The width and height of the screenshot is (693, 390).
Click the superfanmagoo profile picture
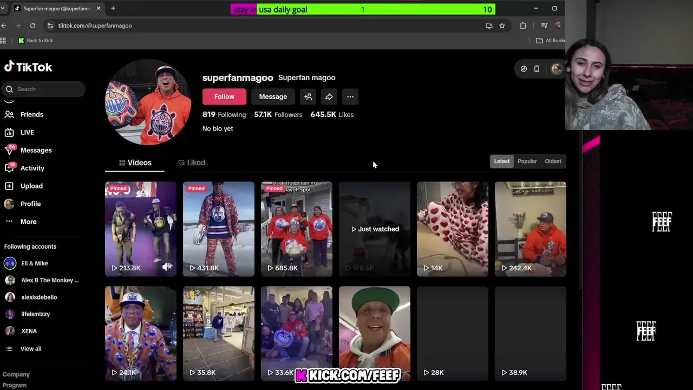(x=148, y=102)
